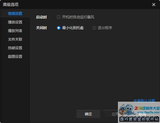160x123 pixels.
Task: Cancel with the 取消 button
Action: (142, 114)
